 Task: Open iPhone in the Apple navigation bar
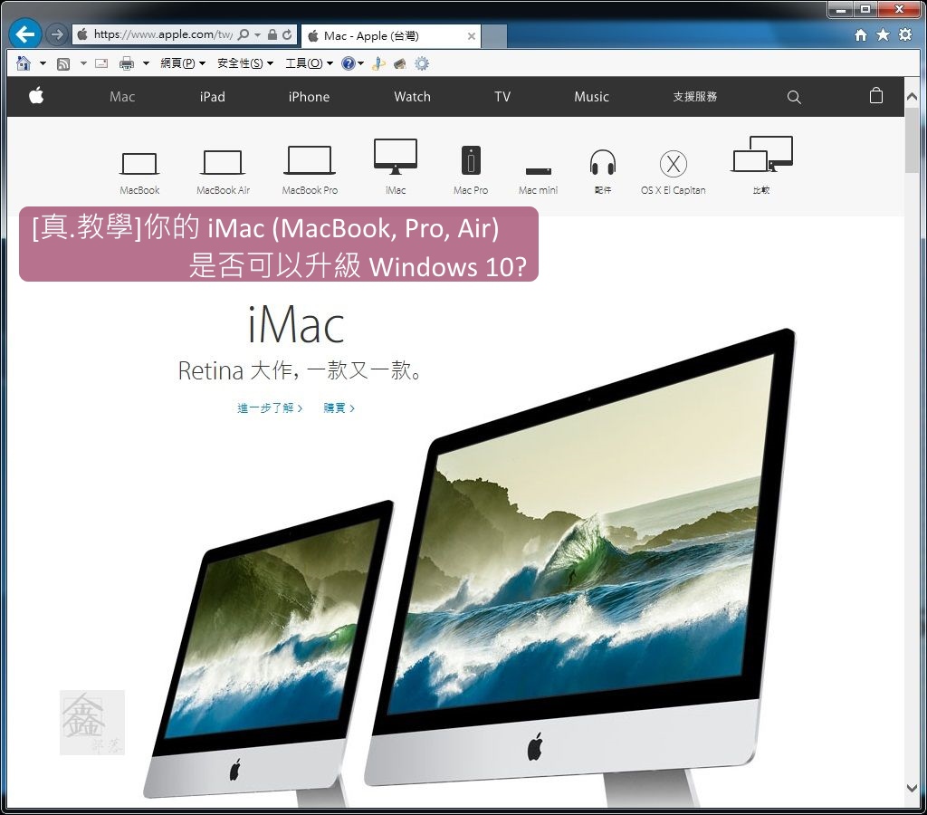[x=309, y=96]
